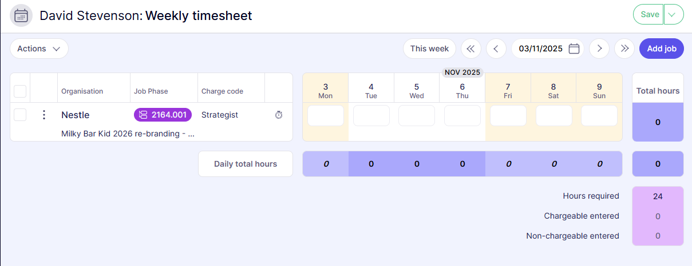Click the This week button

(x=429, y=49)
